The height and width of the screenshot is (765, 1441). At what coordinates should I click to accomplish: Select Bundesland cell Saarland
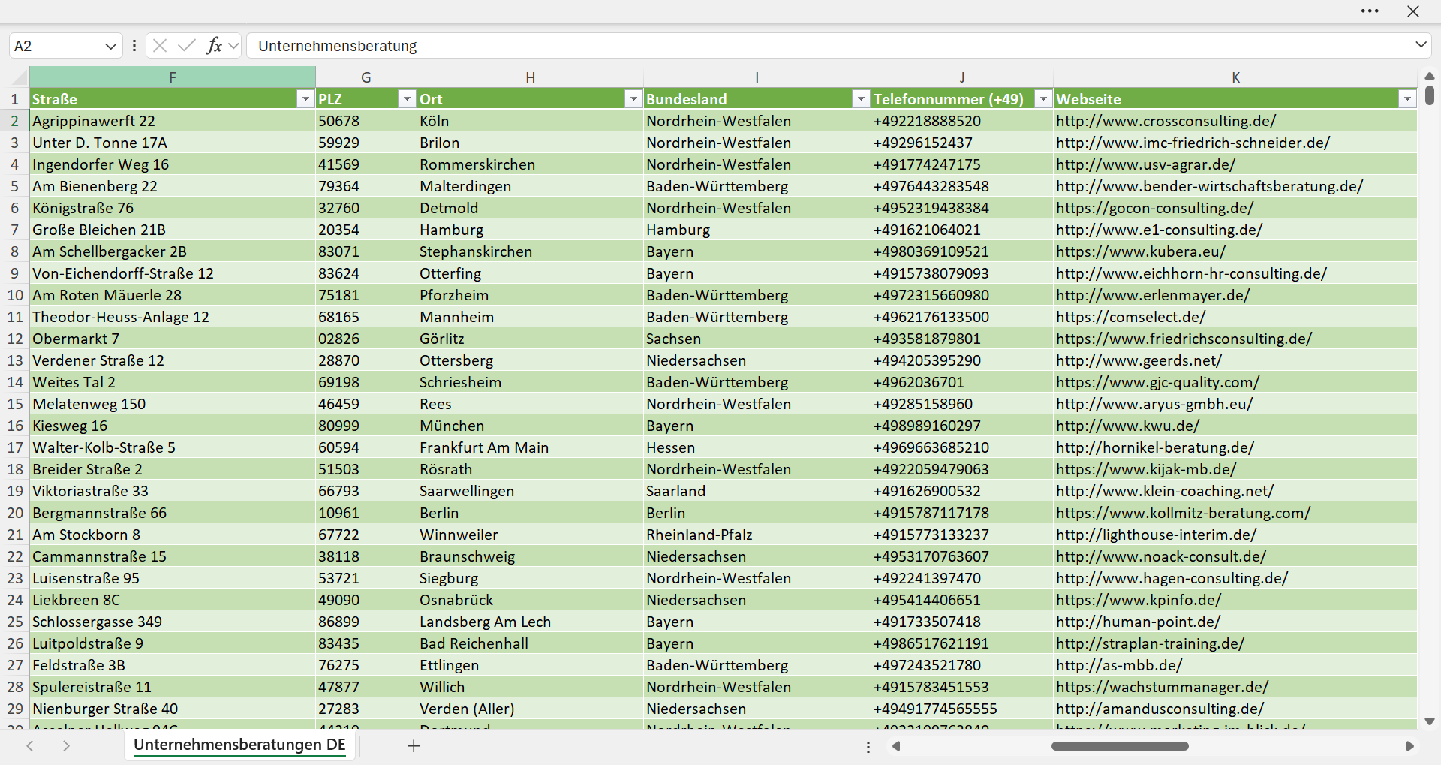coord(757,491)
